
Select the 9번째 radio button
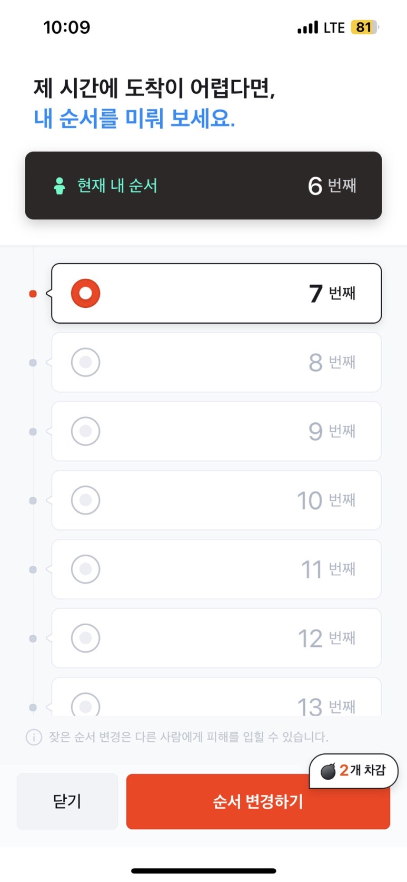pos(85,431)
